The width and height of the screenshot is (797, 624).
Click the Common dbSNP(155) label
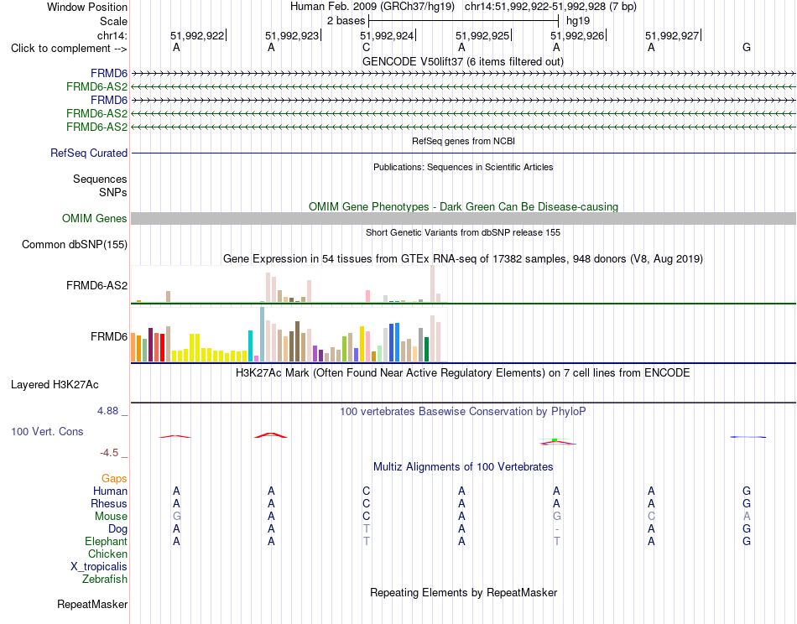click(x=74, y=244)
